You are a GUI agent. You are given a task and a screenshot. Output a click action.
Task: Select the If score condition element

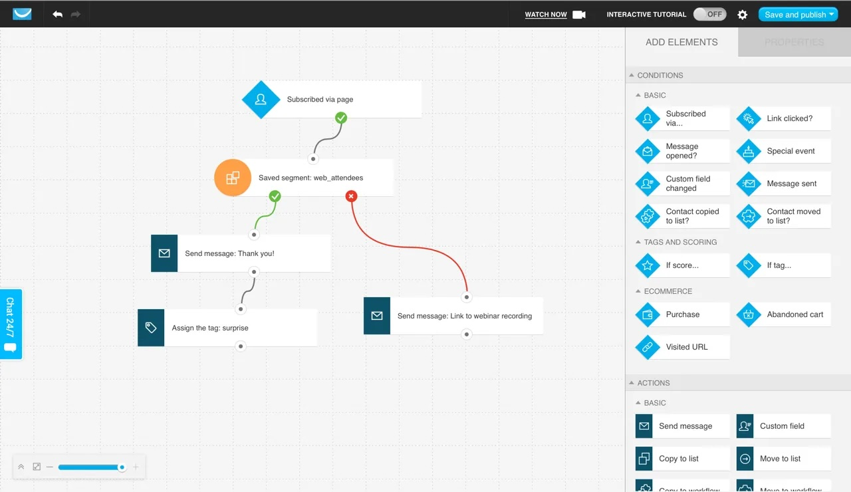coord(682,265)
